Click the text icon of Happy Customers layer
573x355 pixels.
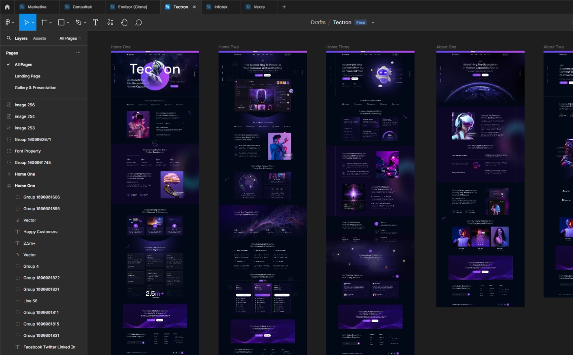coord(18,232)
